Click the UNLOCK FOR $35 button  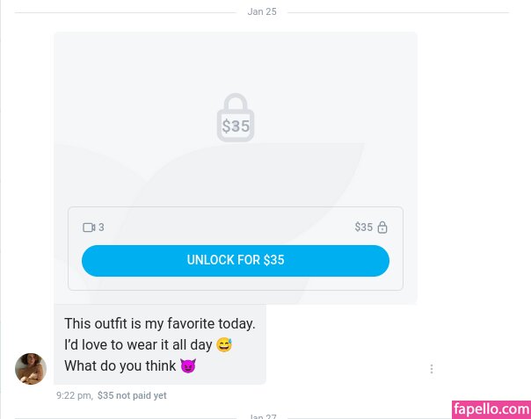[x=236, y=261]
